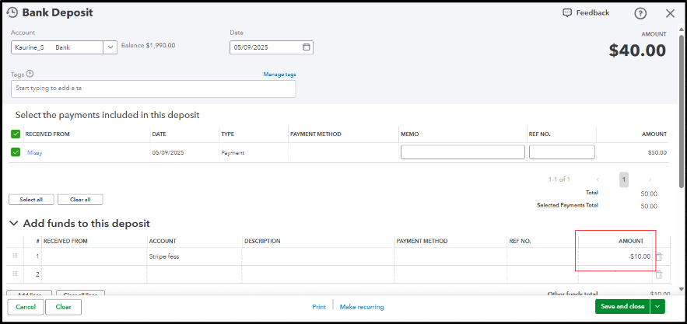The width and height of the screenshot is (687, 324).
Task: Go to previous payments page arrow
Action: click(x=598, y=179)
